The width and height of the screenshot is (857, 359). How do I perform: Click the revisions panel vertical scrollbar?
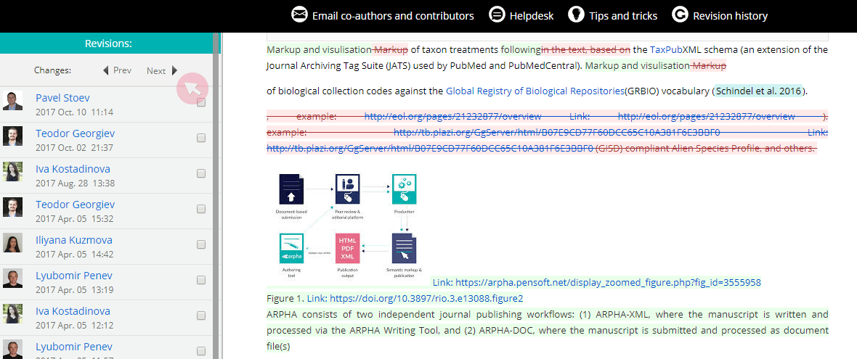click(216, 197)
